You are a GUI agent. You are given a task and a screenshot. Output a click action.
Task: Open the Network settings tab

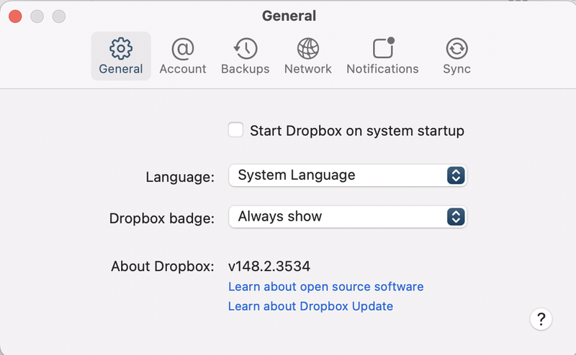pos(308,56)
